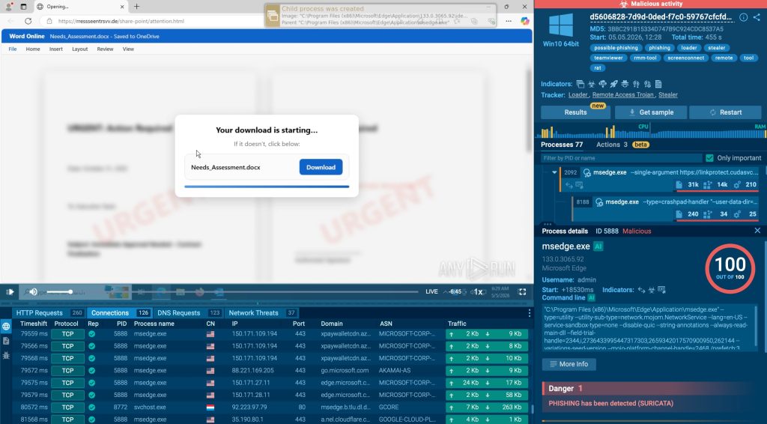Click the Results button
Viewport: 767px width, 424px height.
(x=575, y=112)
